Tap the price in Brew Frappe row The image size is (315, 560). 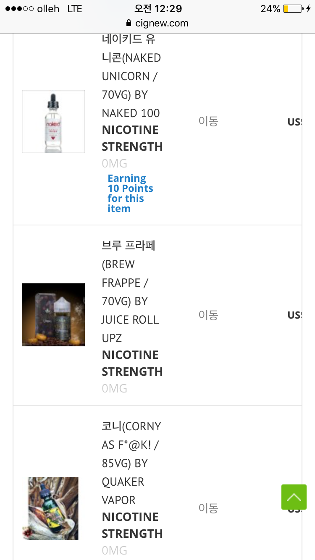(294, 315)
